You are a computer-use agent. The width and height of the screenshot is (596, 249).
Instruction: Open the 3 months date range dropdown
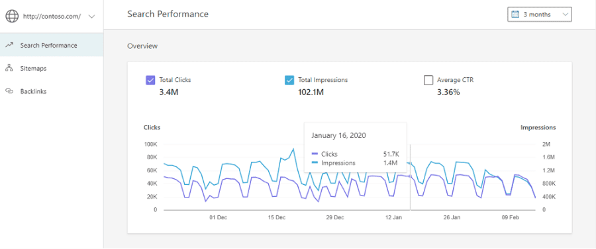[x=540, y=15]
